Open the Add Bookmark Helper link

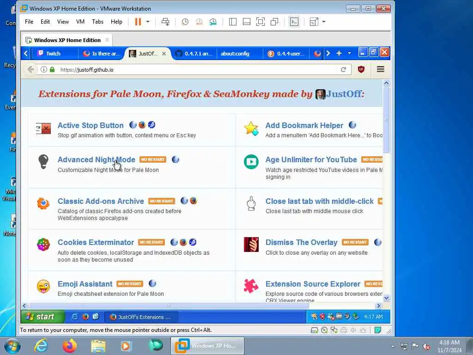[304, 125]
